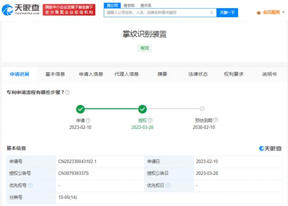288x206 pixels.
Task: Click the info icon next to 优先权号
Action: (31, 185)
